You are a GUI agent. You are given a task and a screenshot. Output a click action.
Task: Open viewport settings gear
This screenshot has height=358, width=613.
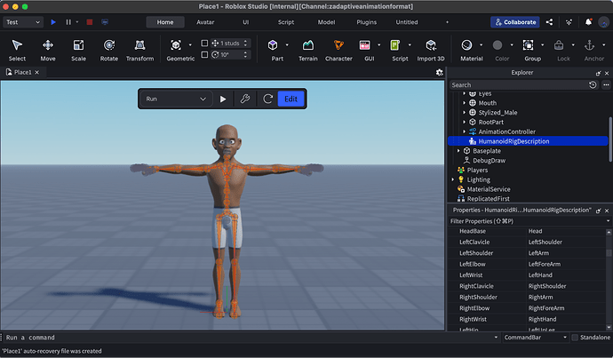tap(440, 72)
